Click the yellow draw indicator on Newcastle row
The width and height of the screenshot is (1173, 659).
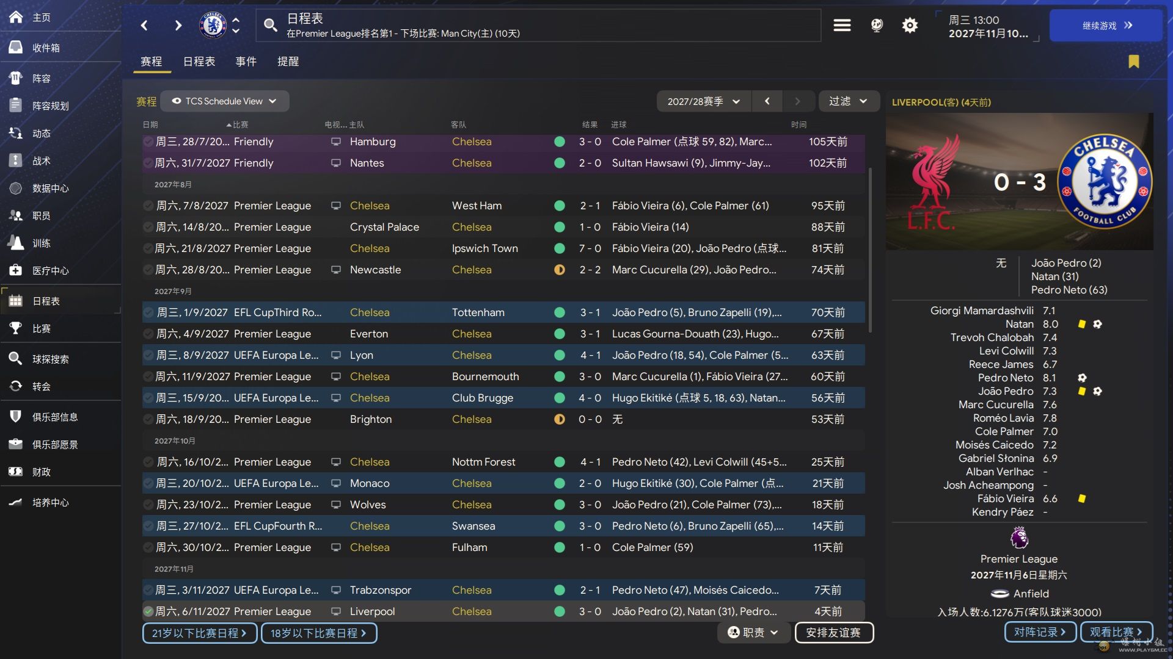[x=559, y=270]
